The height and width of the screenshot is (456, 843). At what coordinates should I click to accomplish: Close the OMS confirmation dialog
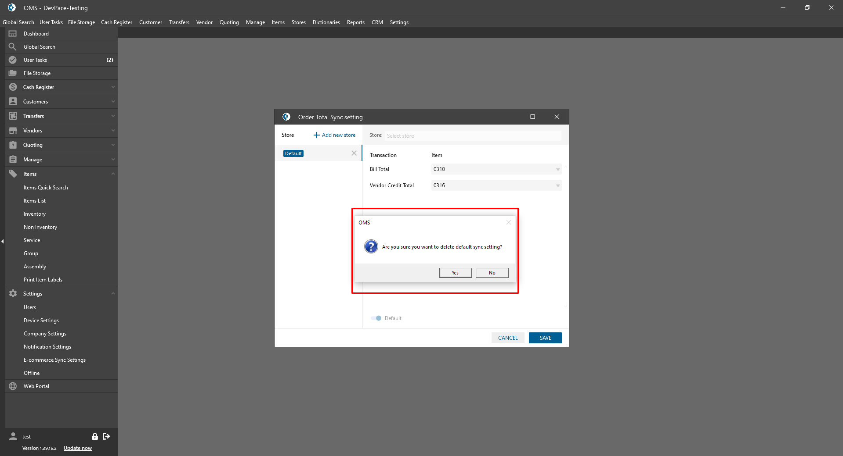pos(508,222)
